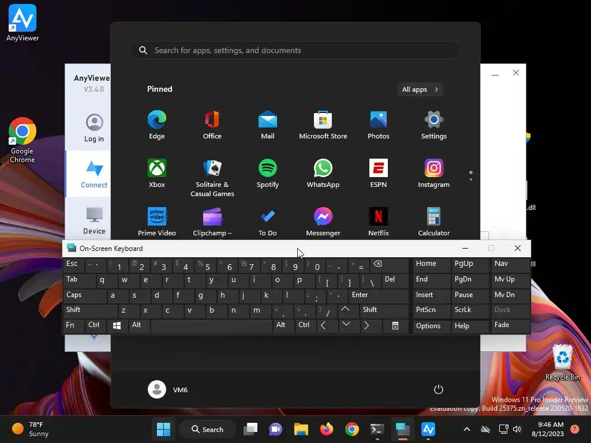Click the Windows Start button on taskbar
The image size is (591, 443).
point(163,429)
